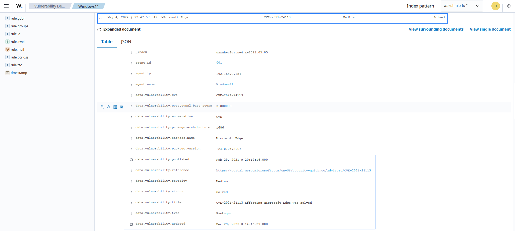The width and height of the screenshot is (515, 231).
Task: Click the Wazuh logo home icon
Action: pos(19,6)
